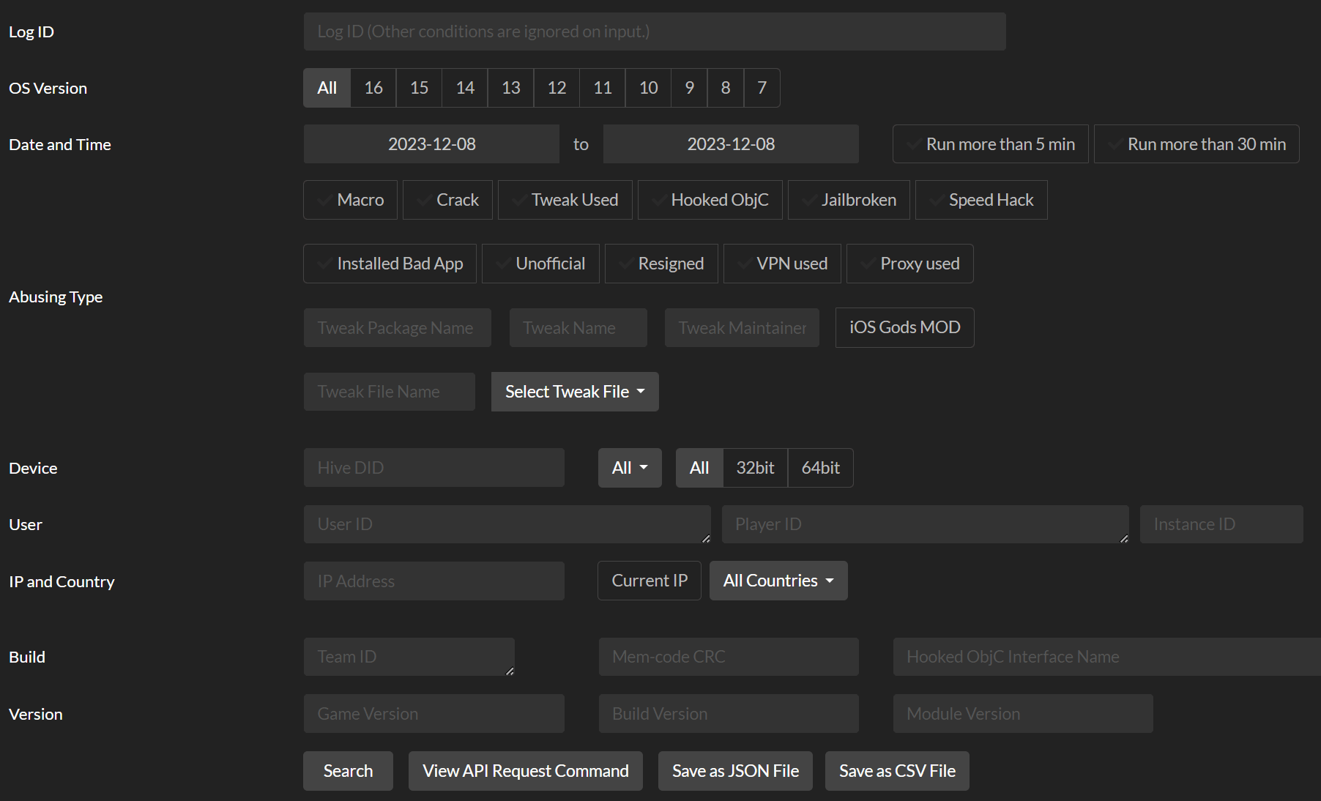The width and height of the screenshot is (1321, 801).
Task: Enable Run more than 5 min
Action: (990, 144)
